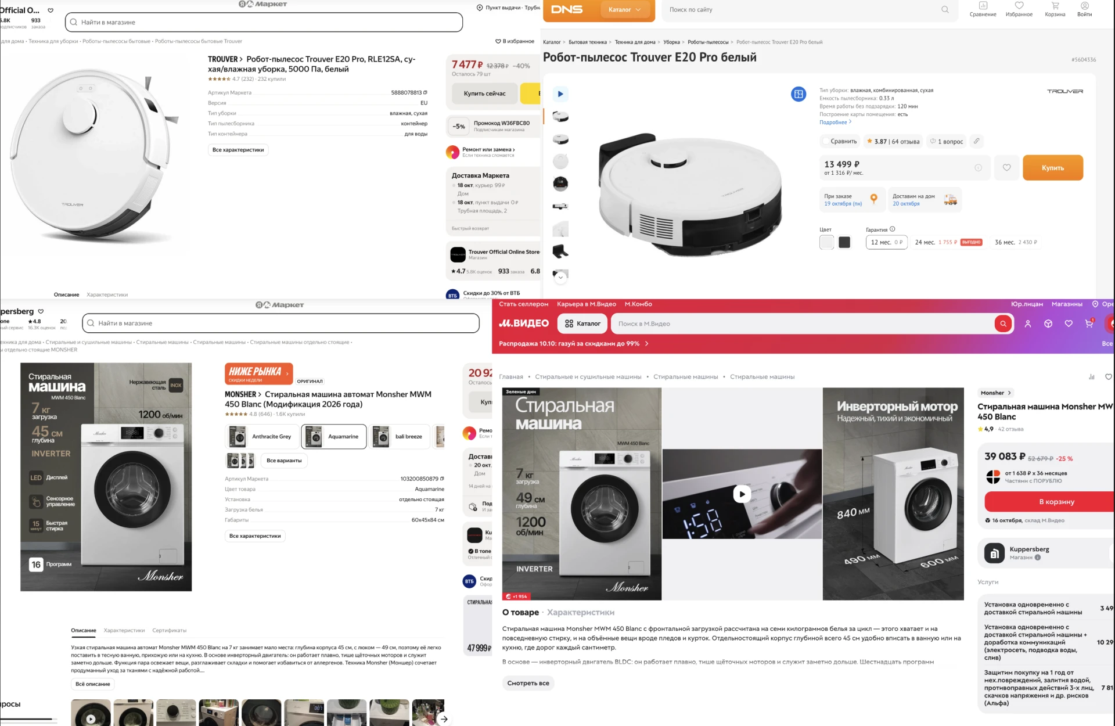Click Смотреть все under M.Video description
The image size is (1115, 726).
pyautogui.click(x=528, y=683)
